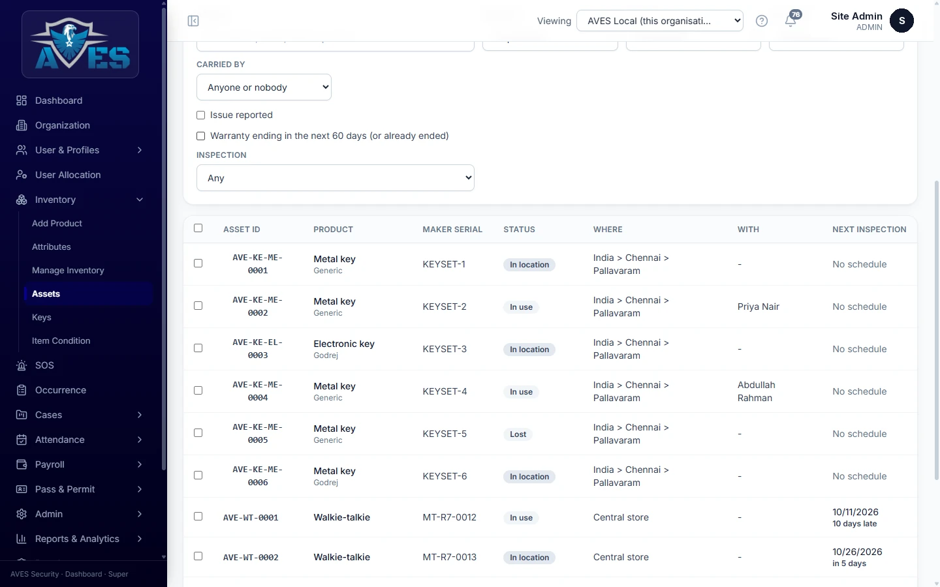Click the Payroll wallet icon
The width and height of the screenshot is (940, 587).
(22, 464)
